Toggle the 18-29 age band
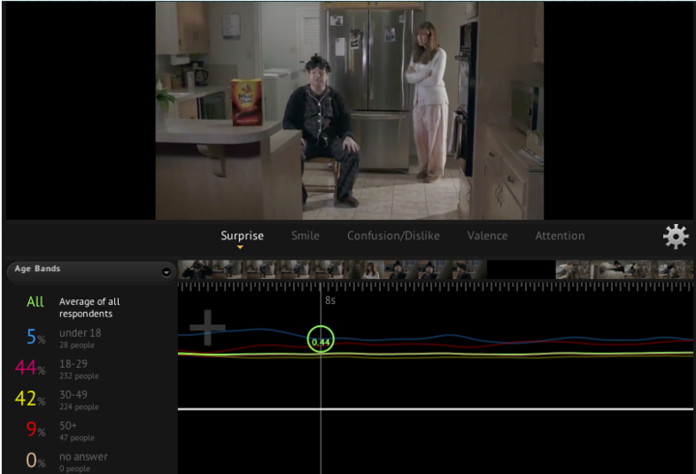 coord(57,369)
